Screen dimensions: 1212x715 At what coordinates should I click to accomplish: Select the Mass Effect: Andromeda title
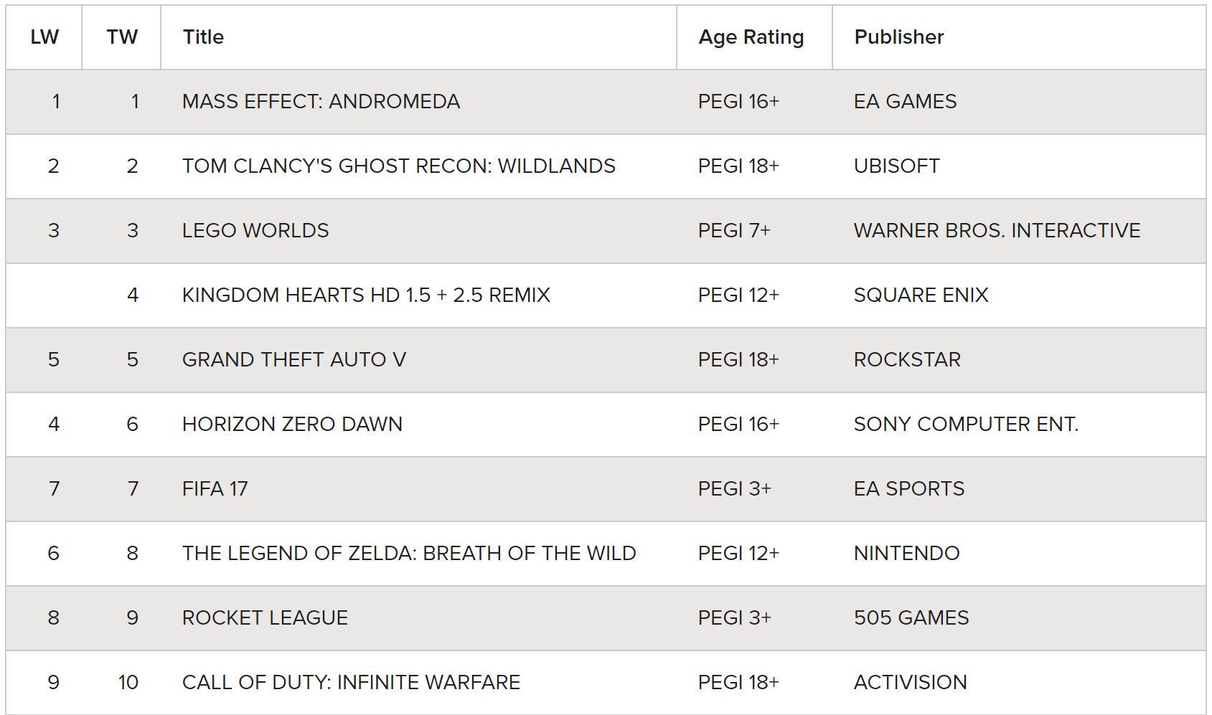pos(321,102)
